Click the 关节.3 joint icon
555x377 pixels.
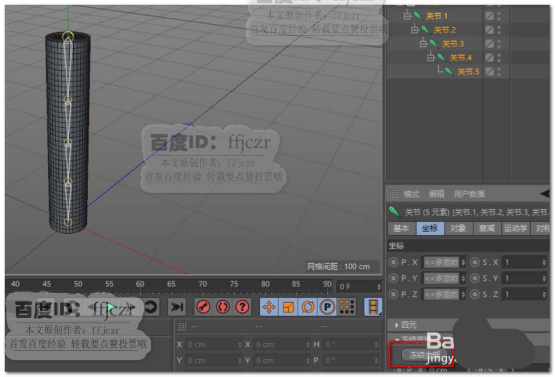433,43
